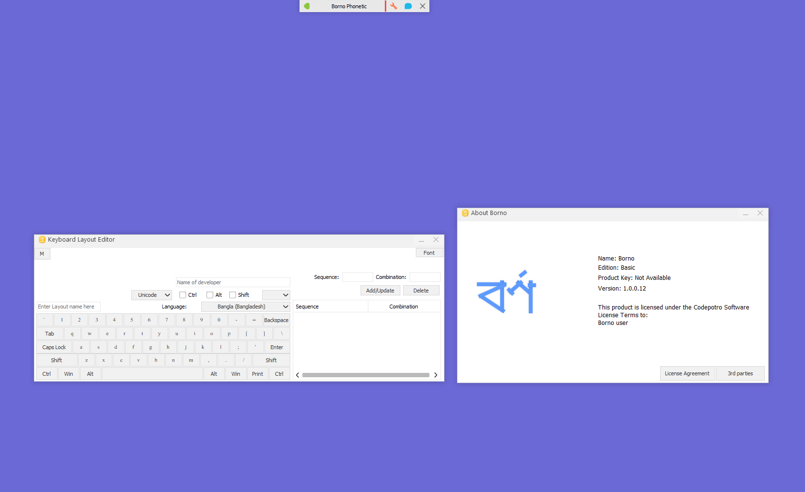
Task: Click the Font button
Action: [429, 253]
